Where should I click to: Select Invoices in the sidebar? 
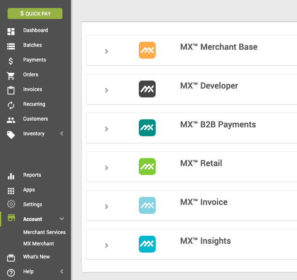click(x=32, y=89)
